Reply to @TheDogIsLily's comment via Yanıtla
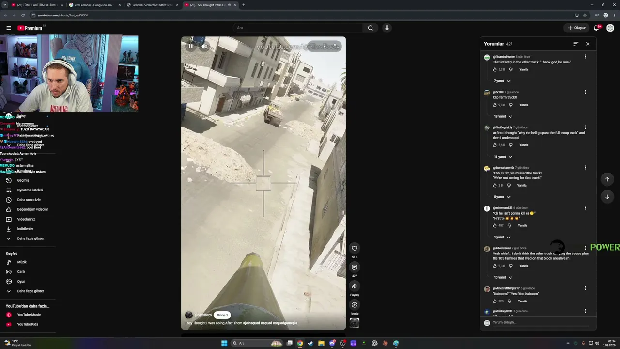Screen dimensions: 620x349 click(x=524, y=145)
